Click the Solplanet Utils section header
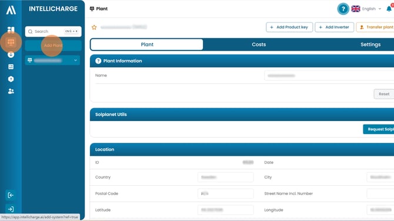 [x=242, y=115]
